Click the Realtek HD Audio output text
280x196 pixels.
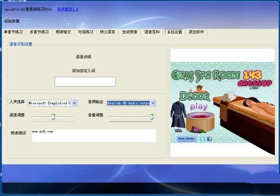tap(128, 103)
